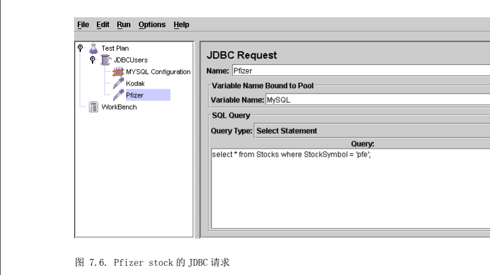This screenshot has height=275, width=490.
Task: Click the WorkBench clipboard icon
Action: point(93,107)
